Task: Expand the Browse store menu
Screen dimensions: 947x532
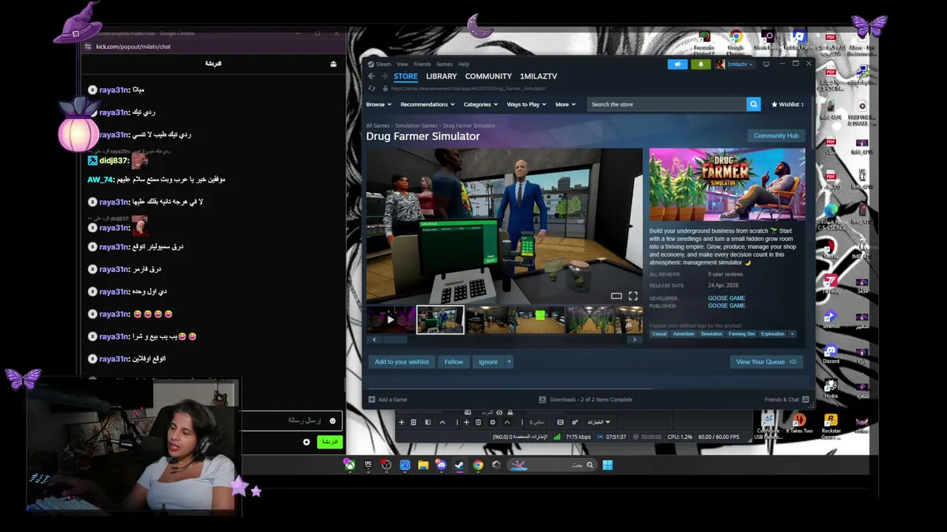Action: click(378, 104)
